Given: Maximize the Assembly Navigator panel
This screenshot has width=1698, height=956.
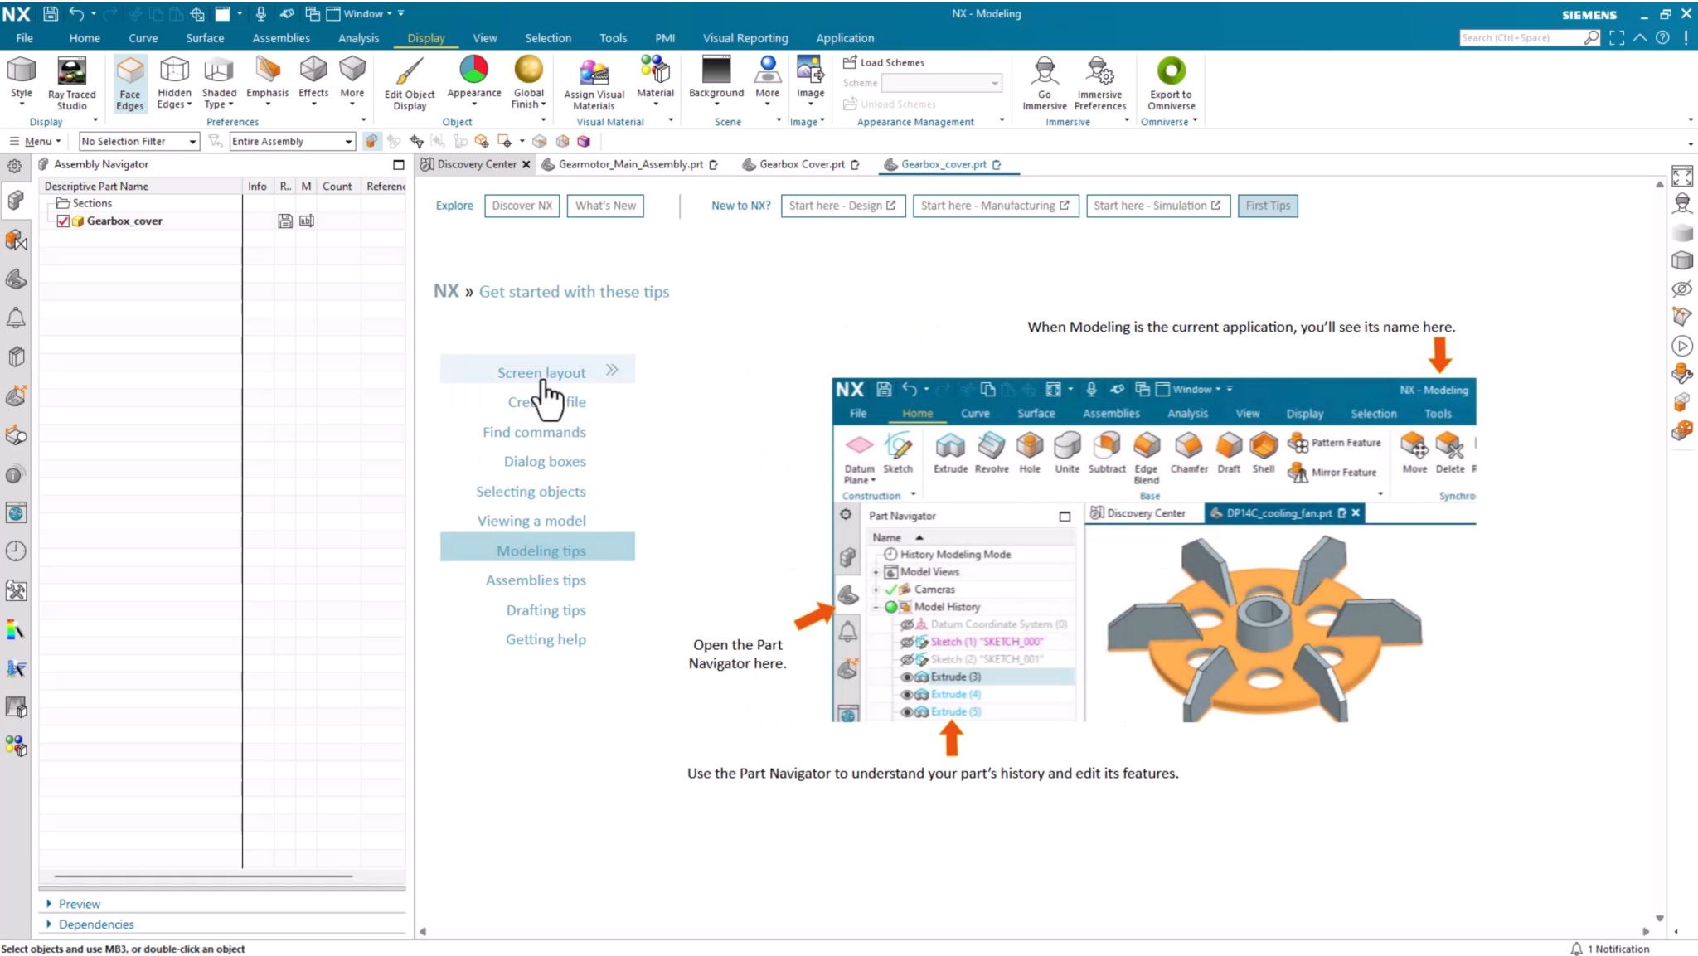Looking at the screenshot, I should (399, 164).
